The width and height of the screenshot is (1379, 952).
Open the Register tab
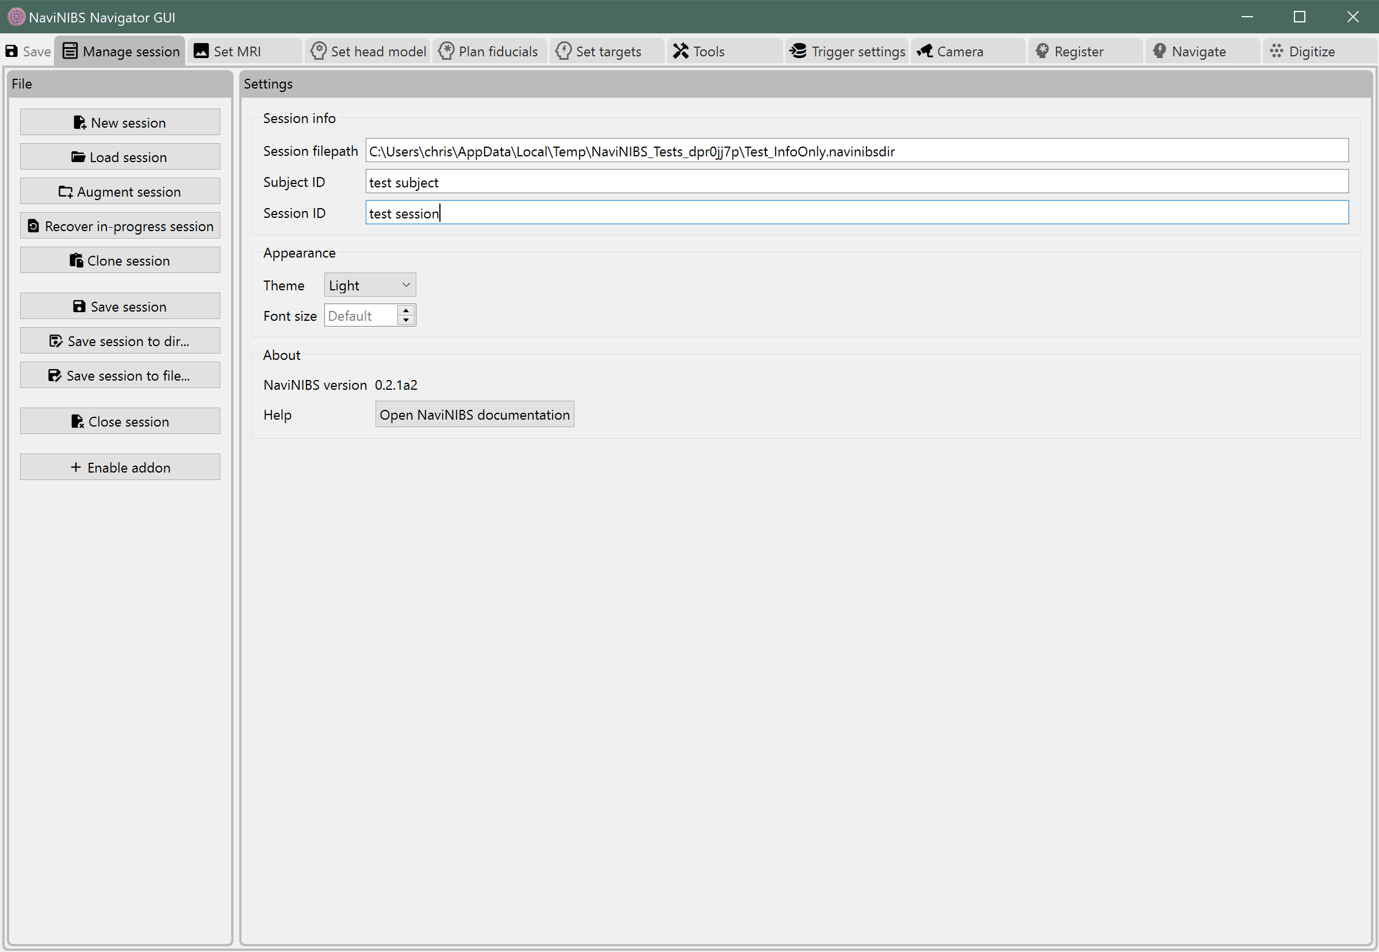click(1086, 51)
